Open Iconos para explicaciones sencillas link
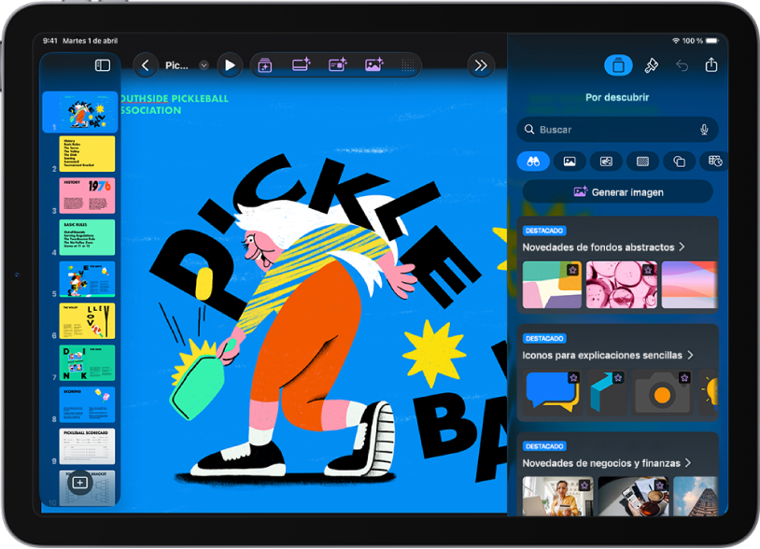The height and width of the screenshot is (549, 760). tap(608, 355)
